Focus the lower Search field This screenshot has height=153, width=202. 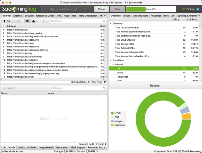click(78, 88)
